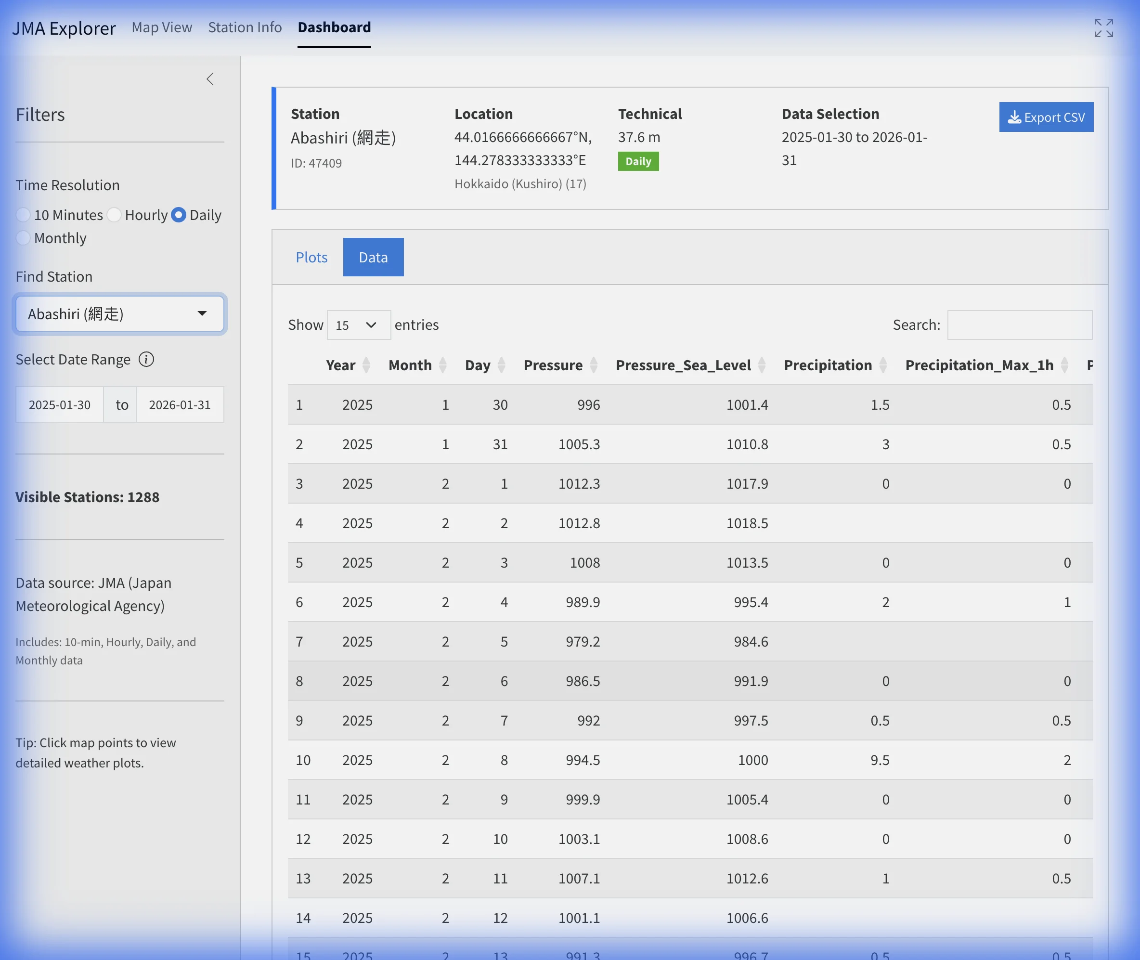Image resolution: width=1140 pixels, height=960 pixels.
Task: Open the Map View navigation item
Action: 161,27
